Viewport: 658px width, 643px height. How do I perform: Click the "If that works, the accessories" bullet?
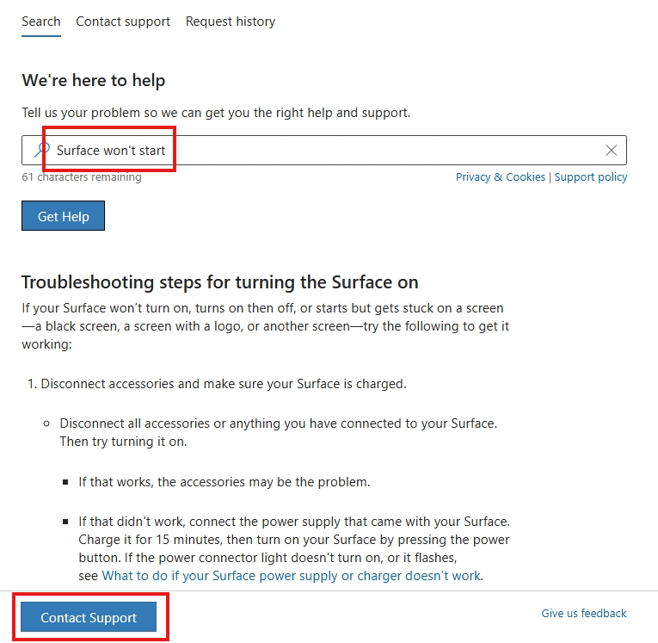click(x=224, y=482)
